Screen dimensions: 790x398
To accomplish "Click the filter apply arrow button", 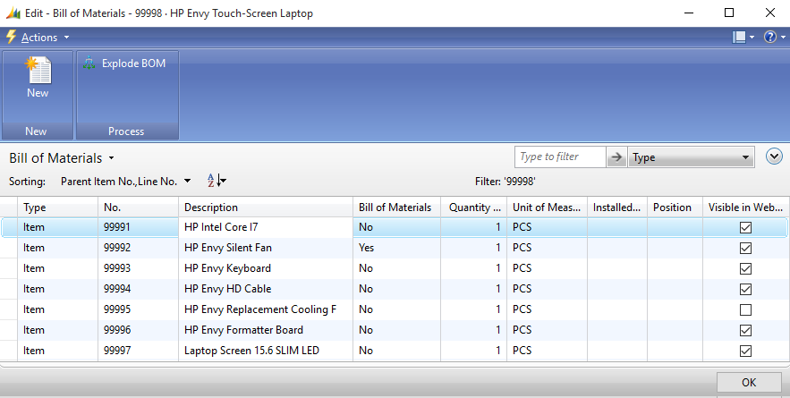I will 616,157.
